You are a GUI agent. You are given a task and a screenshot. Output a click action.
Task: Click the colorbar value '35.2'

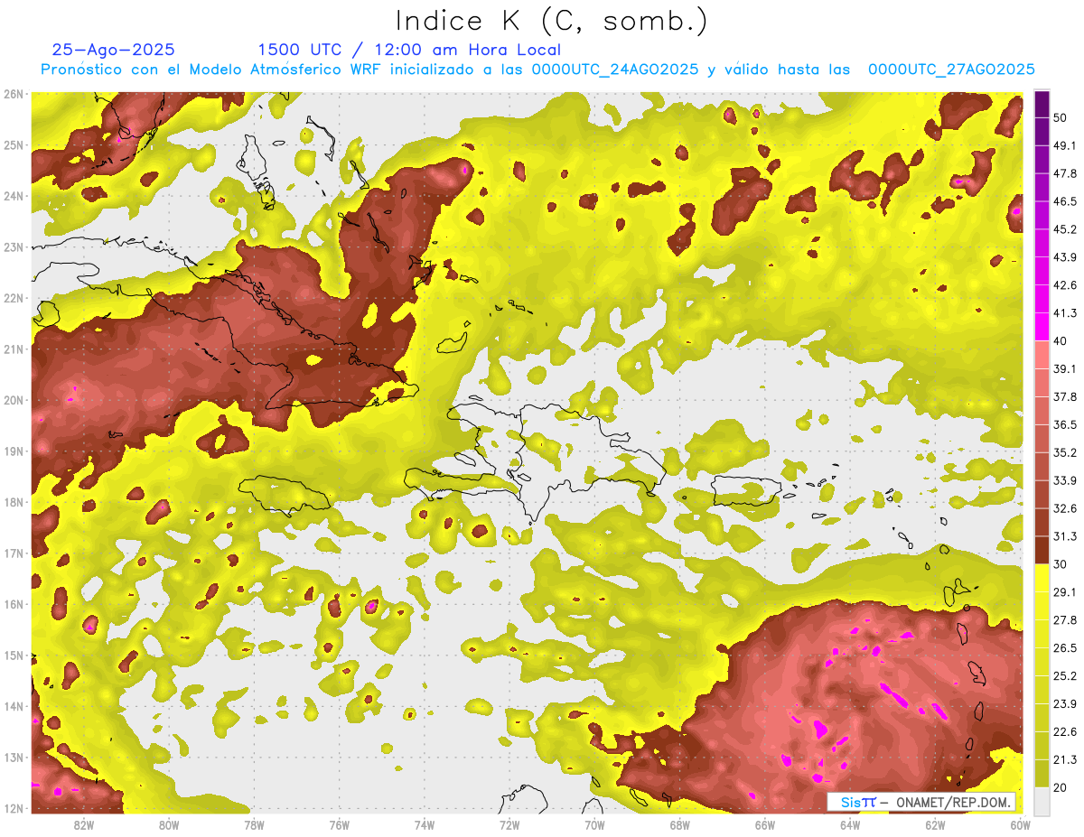(1064, 452)
